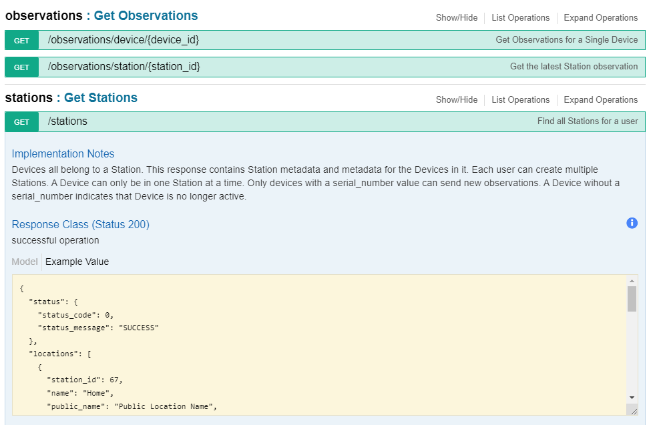
Task: Click the GET badge on /observations/device/{device_id}
Action: [21, 40]
